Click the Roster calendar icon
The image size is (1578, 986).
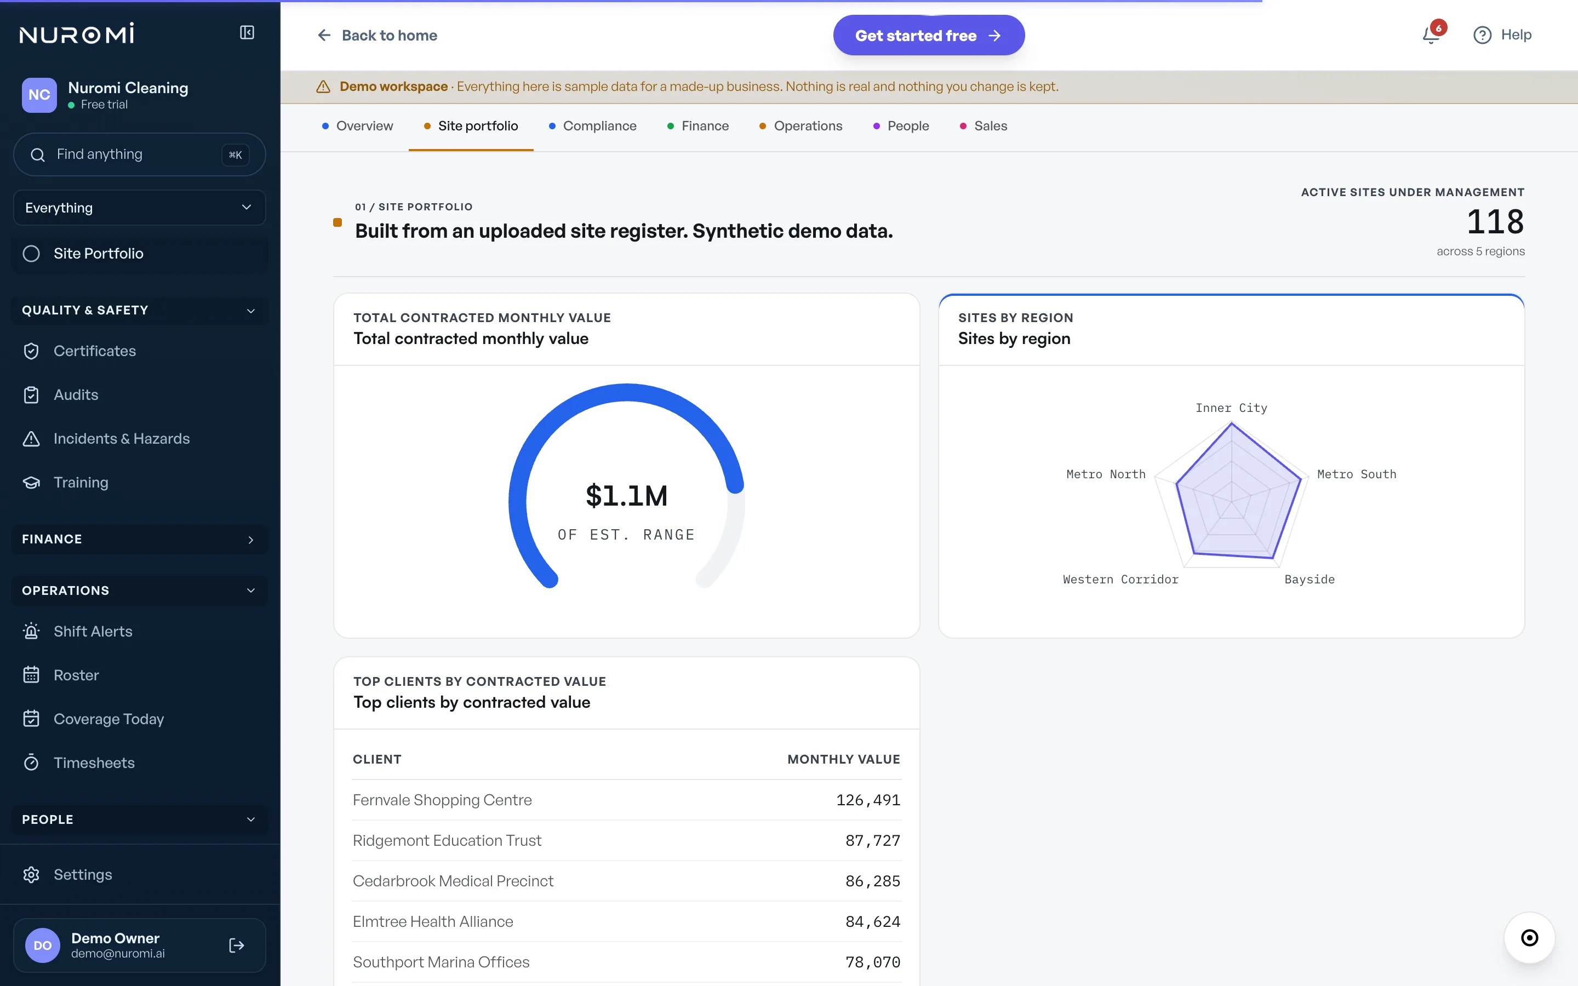pos(31,675)
